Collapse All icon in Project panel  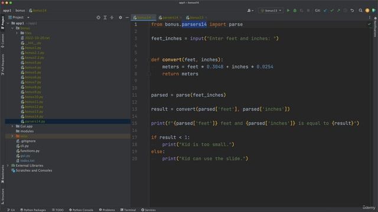pos(112,18)
